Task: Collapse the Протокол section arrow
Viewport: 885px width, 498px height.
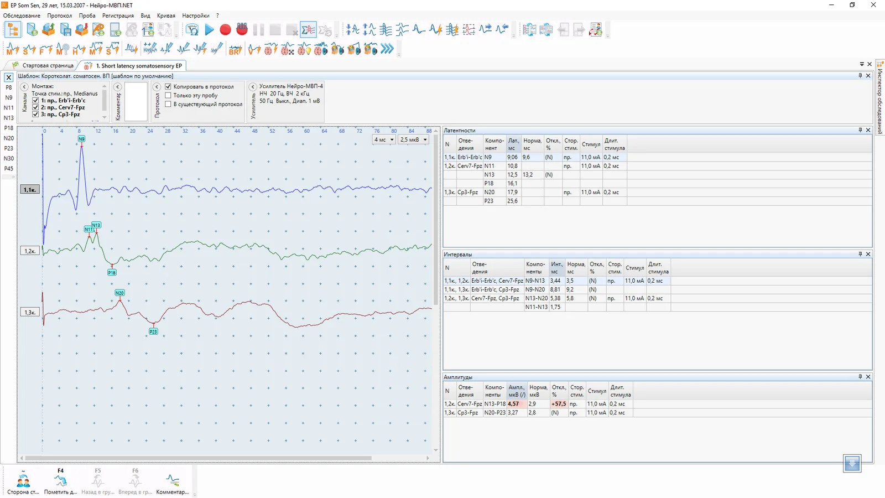Action: point(157,87)
